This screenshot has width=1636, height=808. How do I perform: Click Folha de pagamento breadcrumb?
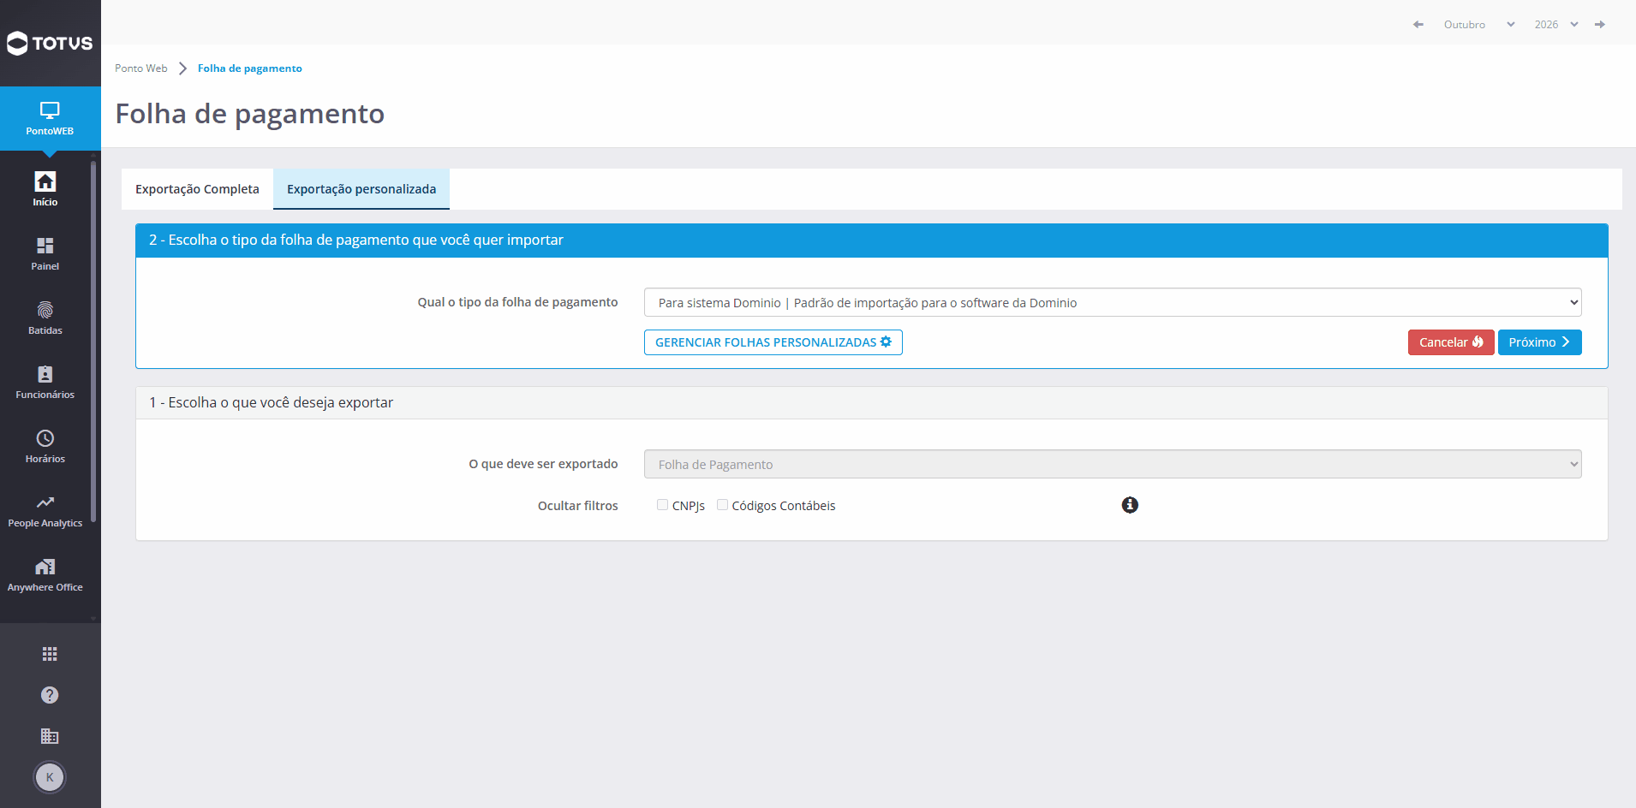click(250, 68)
